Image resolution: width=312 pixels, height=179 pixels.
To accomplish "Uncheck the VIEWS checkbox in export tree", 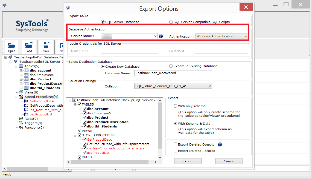I will (x=79, y=131).
